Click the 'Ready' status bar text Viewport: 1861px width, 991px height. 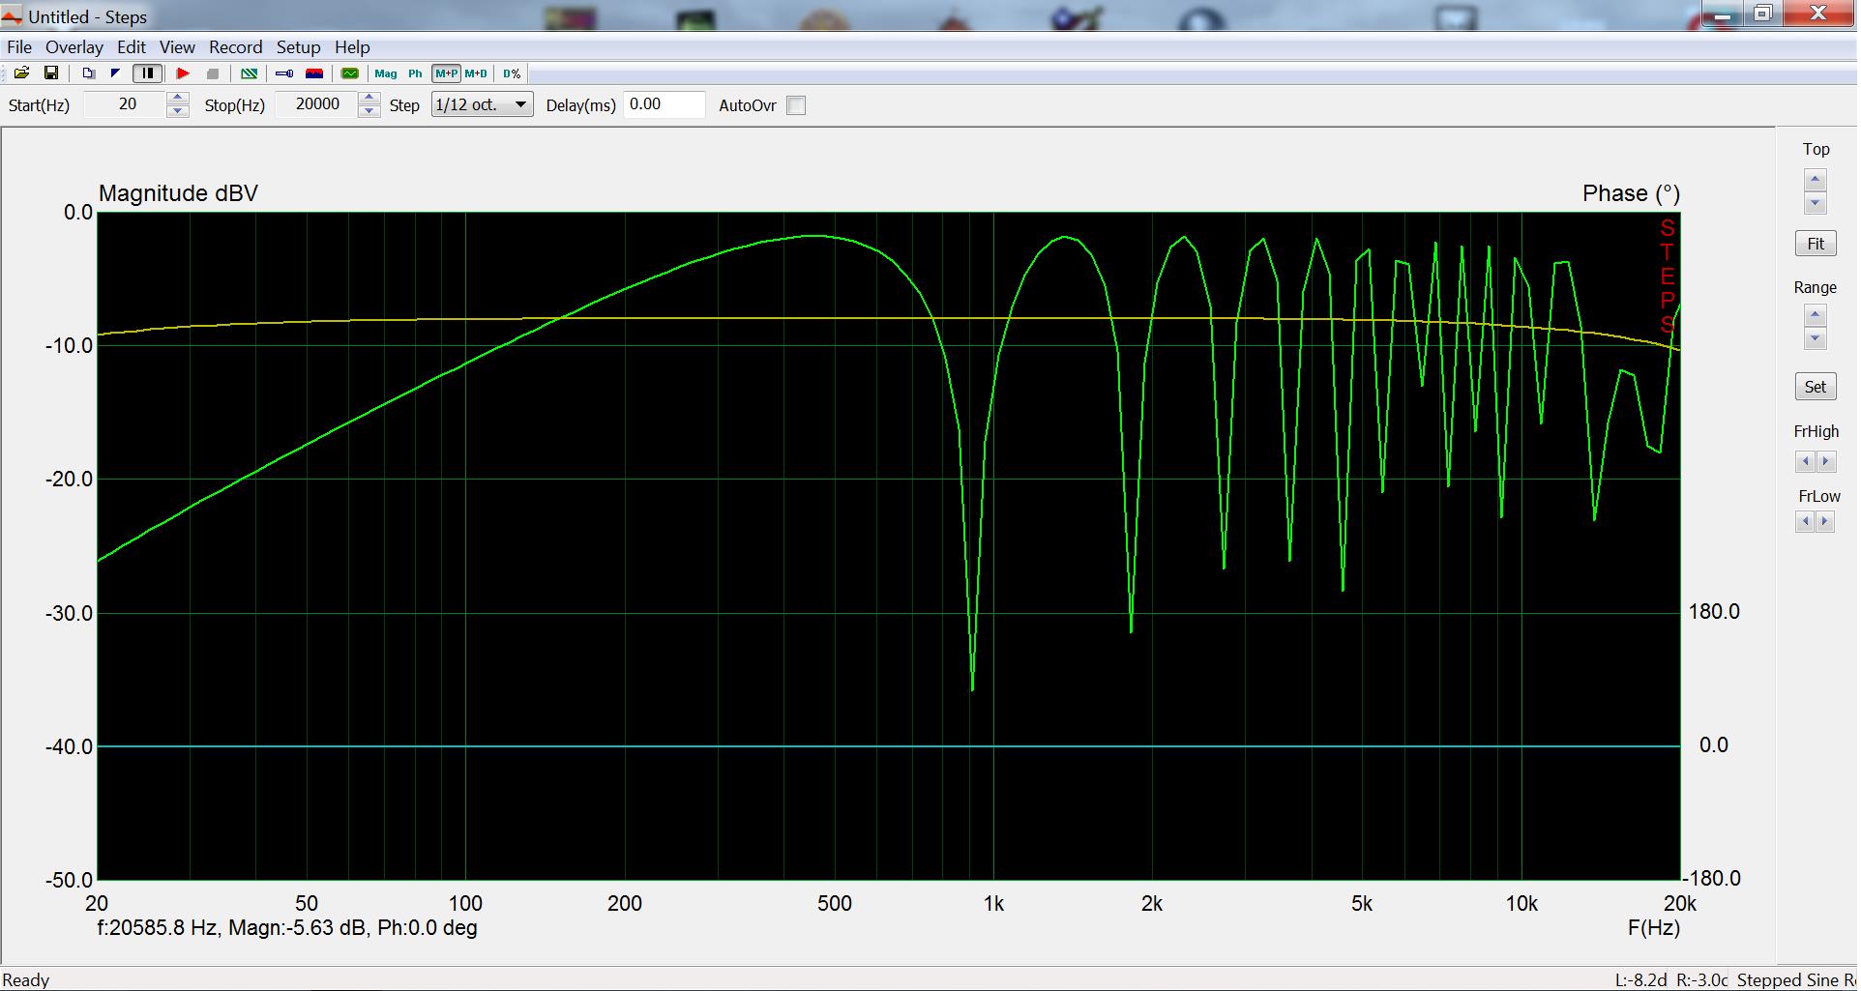pos(26,980)
